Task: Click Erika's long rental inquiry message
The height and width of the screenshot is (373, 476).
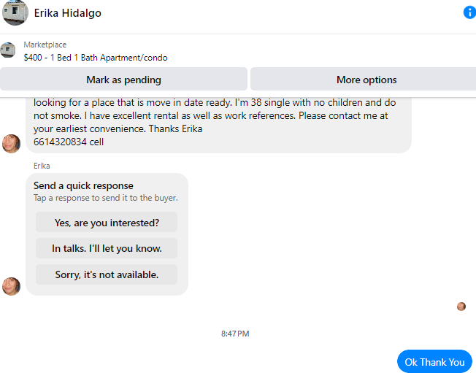Action: click(219, 115)
